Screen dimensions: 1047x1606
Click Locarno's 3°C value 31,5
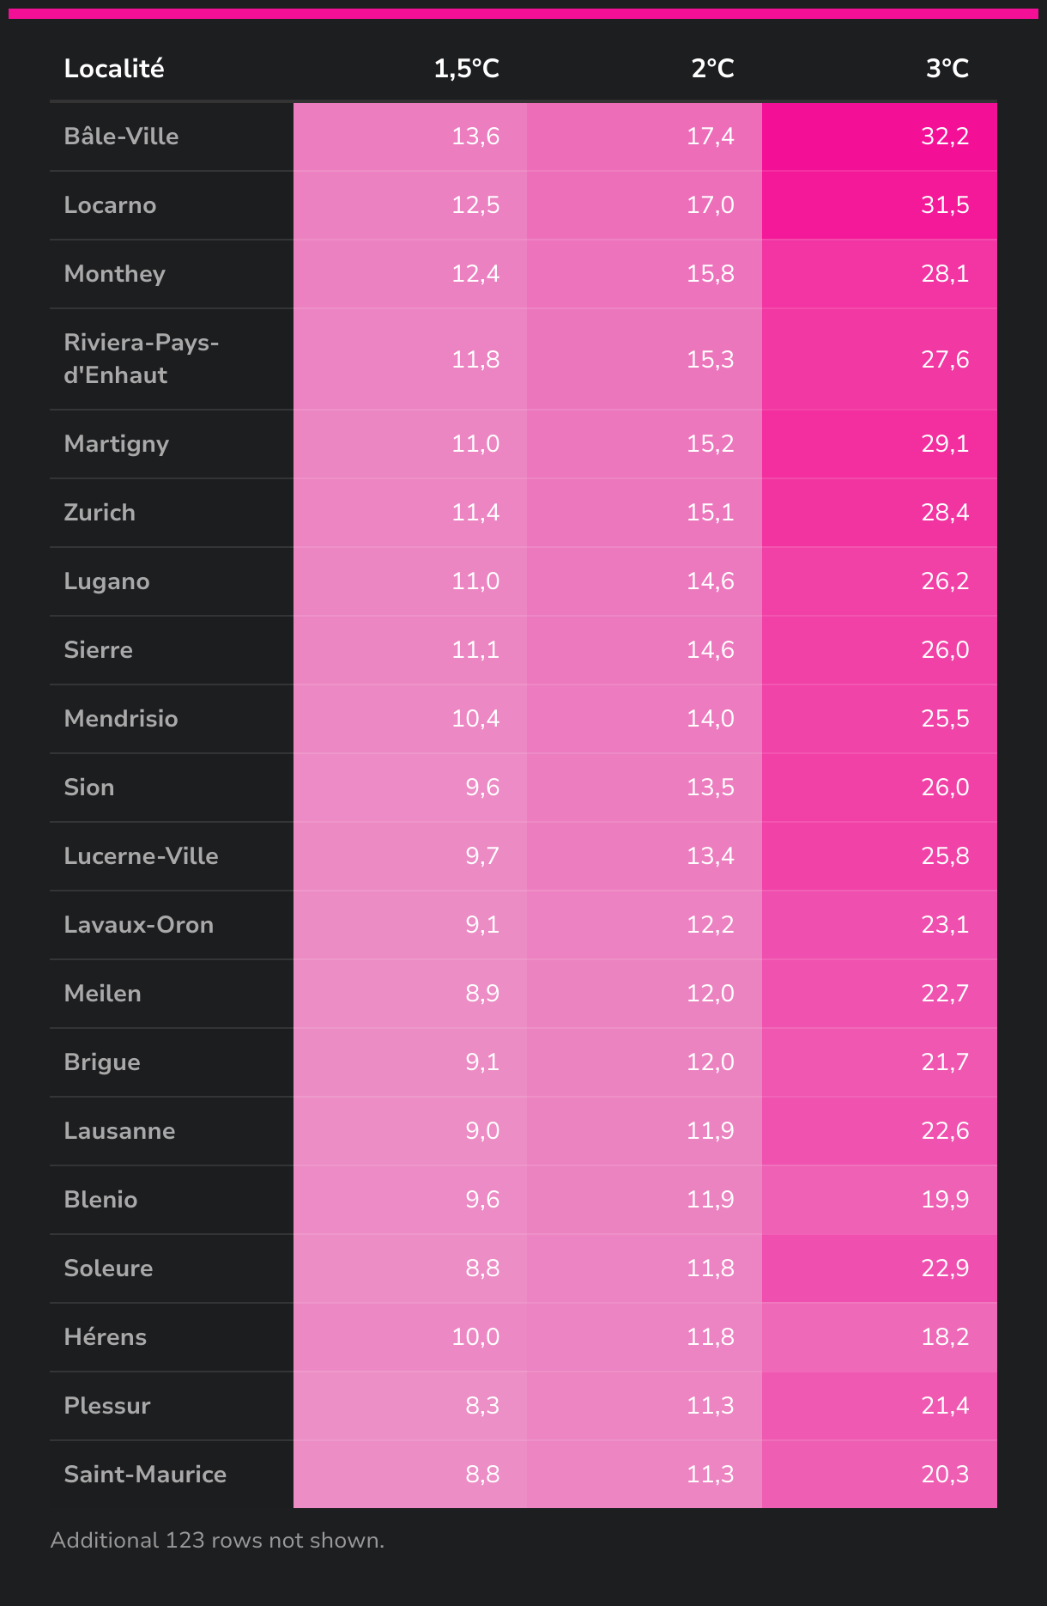coord(944,205)
